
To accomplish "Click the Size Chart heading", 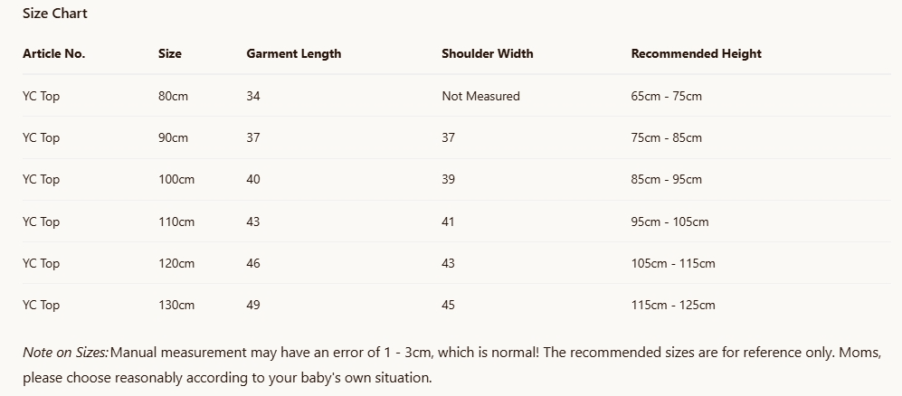I will click(x=55, y=14).
